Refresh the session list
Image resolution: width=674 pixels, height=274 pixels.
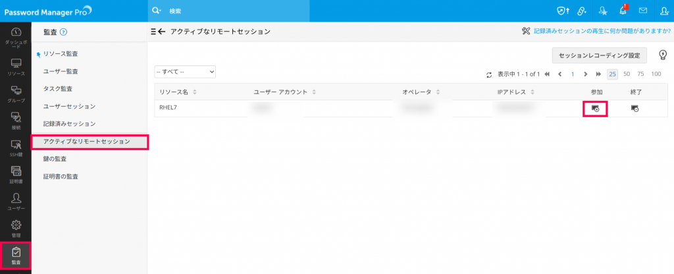point(489,74)
